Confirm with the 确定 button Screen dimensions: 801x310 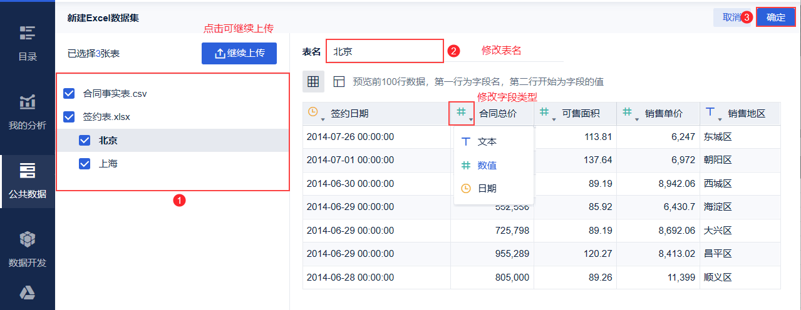(775, 17)
